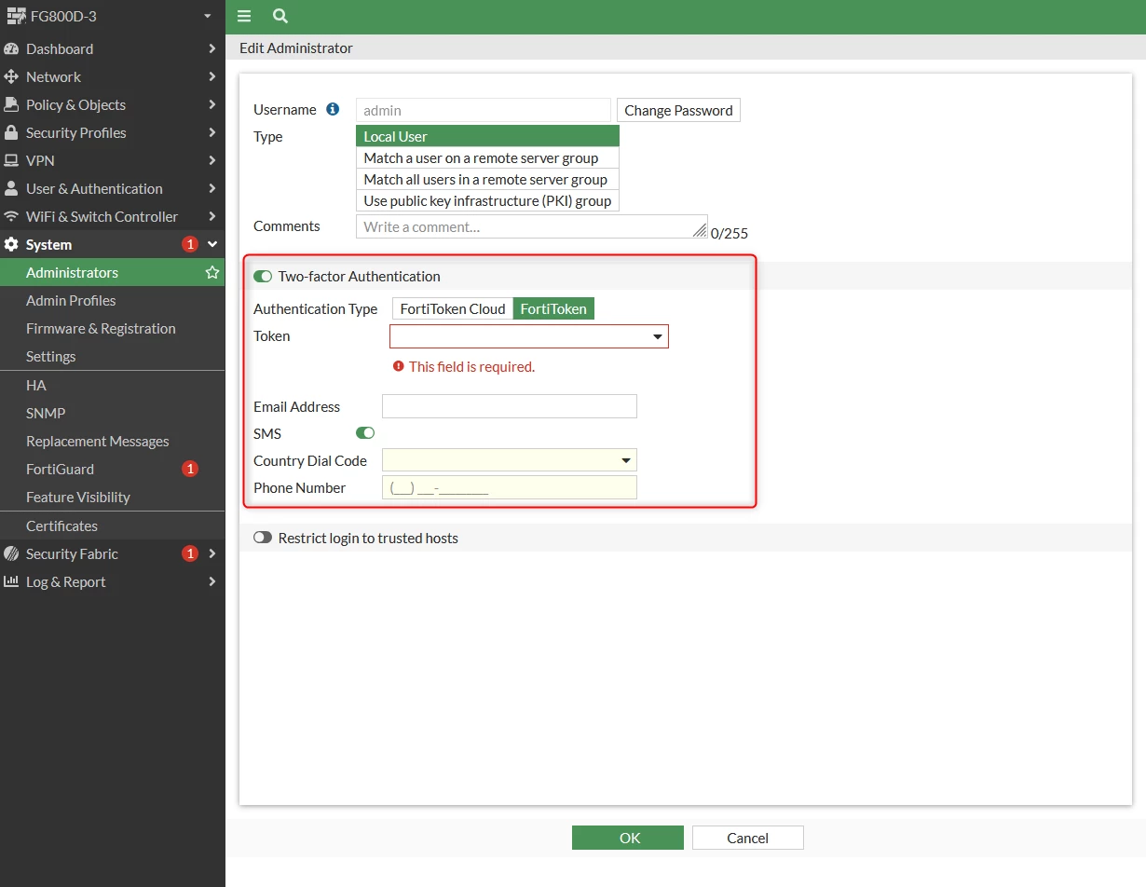Click the Comments text area

(531, 226)
